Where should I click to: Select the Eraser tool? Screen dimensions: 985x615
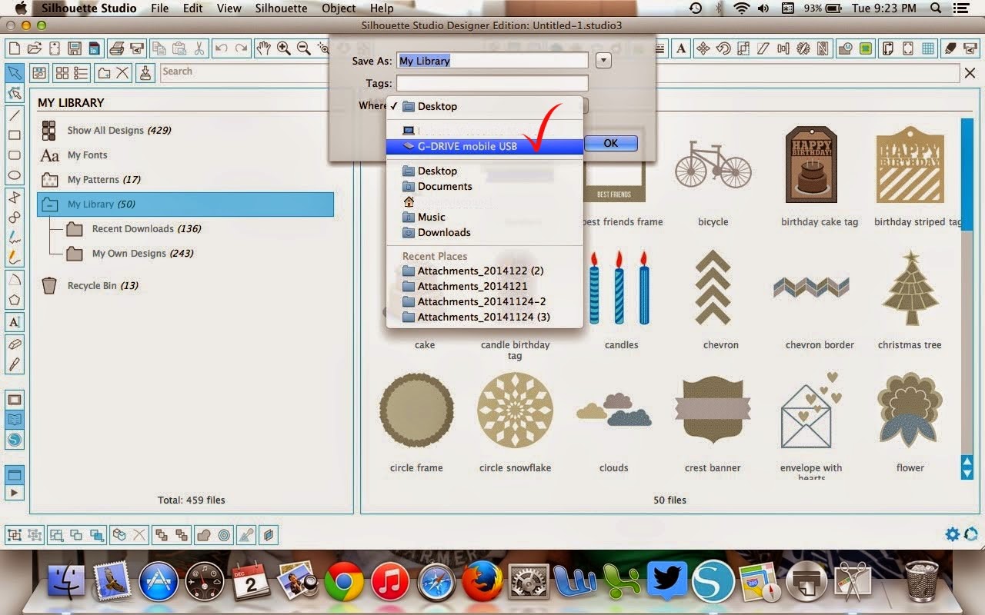pos(15,344)
